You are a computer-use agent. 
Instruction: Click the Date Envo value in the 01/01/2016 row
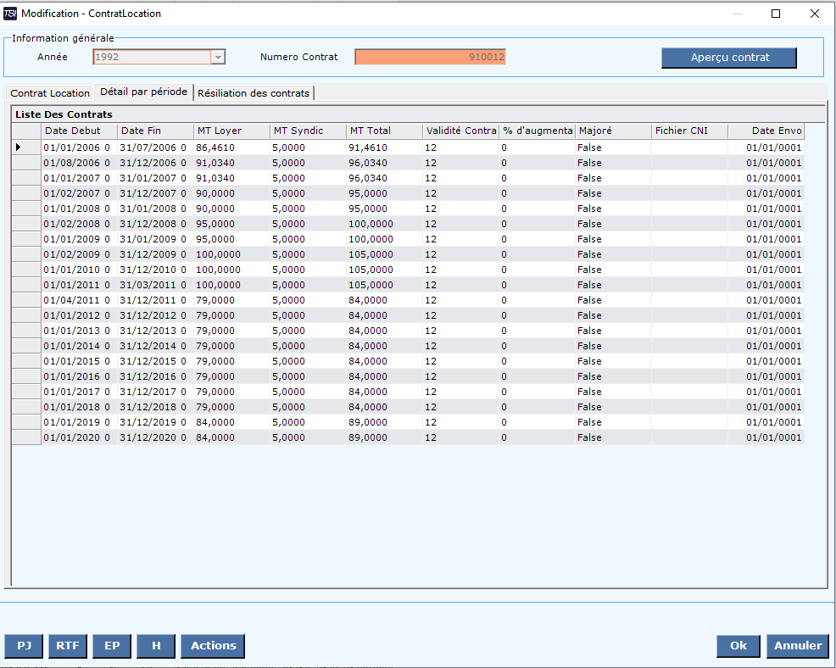pos(766,376)
